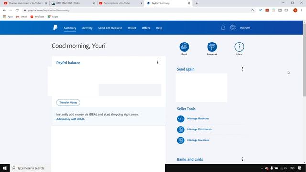Image resolution: width=306 pixels, height=172 pixels.
Task: Click the IQ extension icon
Action: pyautogui.click(x=261, y=11)
